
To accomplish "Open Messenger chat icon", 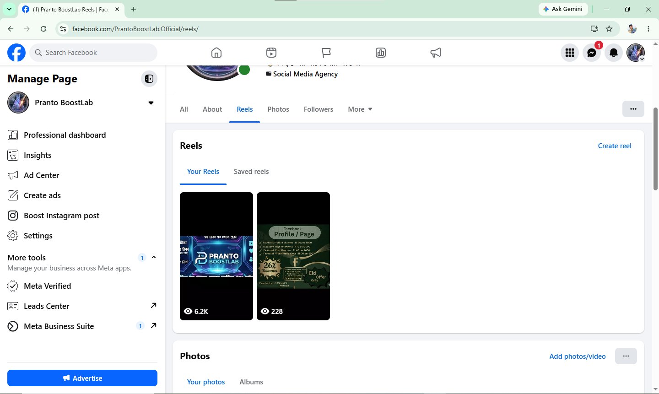I will 592,53.
